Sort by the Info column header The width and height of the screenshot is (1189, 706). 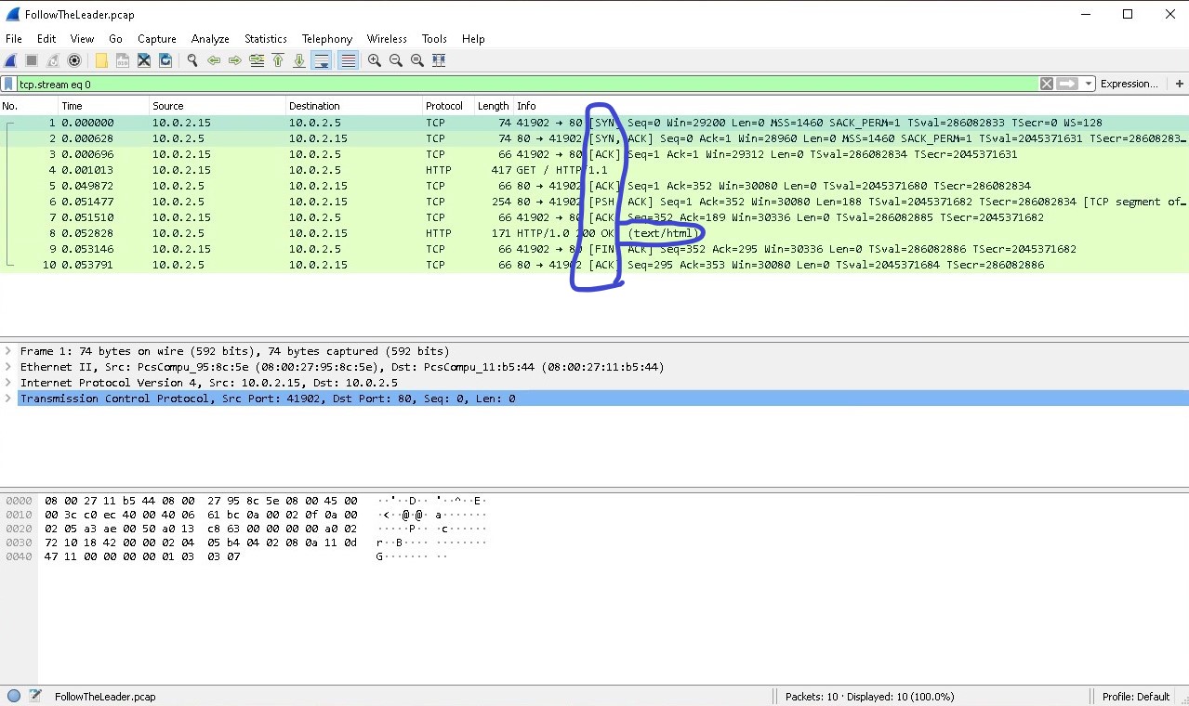(851, 106)
